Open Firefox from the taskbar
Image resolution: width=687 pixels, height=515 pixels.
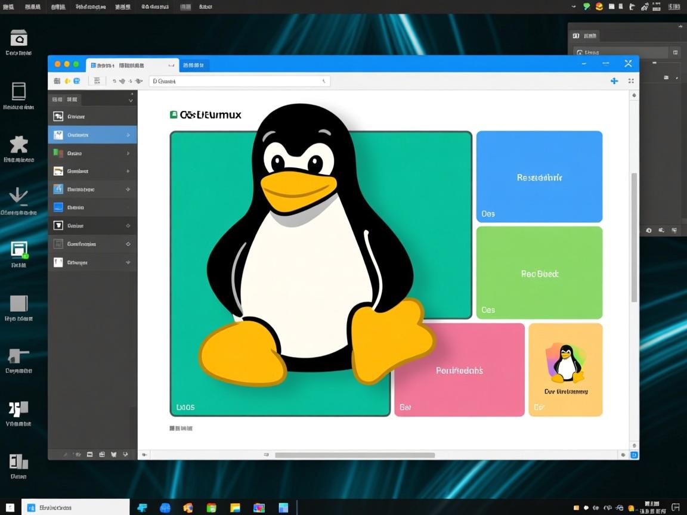tap(188, 508)
